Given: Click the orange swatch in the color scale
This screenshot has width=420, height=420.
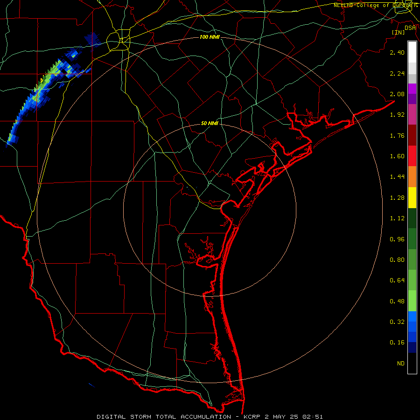Looking at the screenshot, I should 412,177.
